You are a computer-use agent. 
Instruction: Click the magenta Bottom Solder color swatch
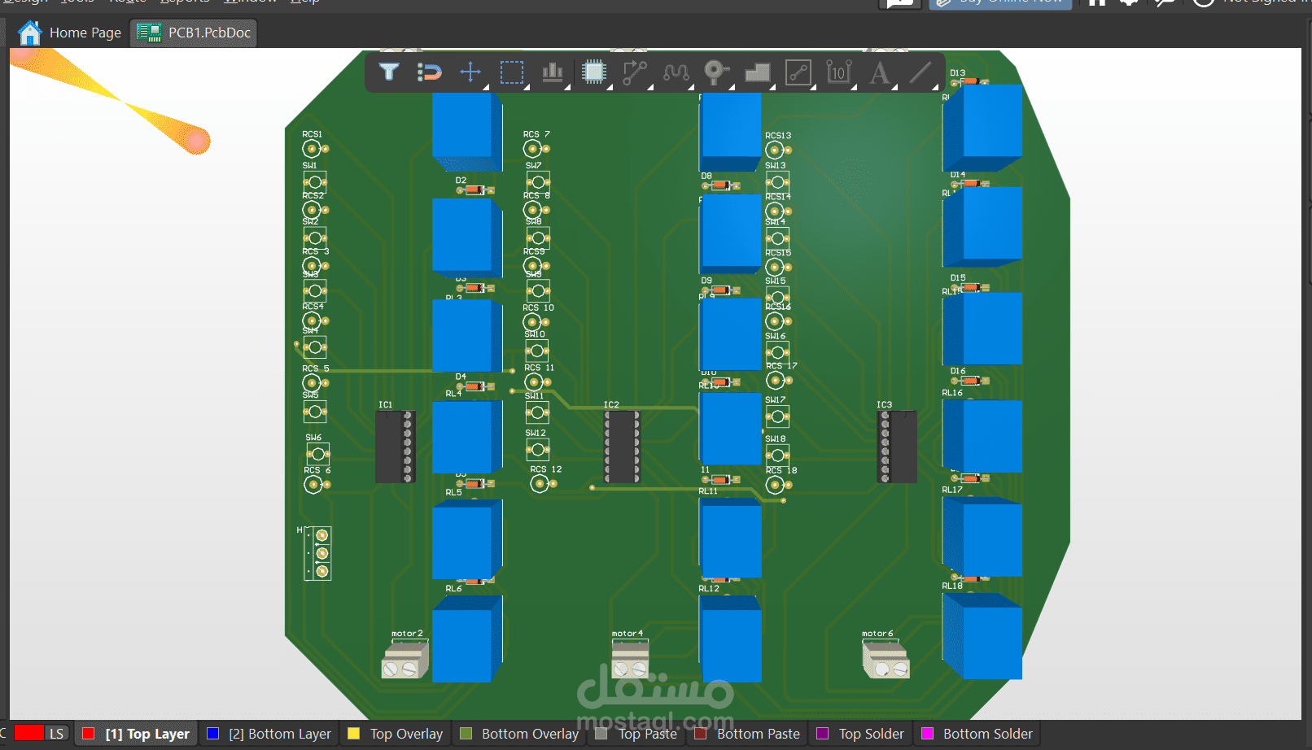(x=927, y=734)
